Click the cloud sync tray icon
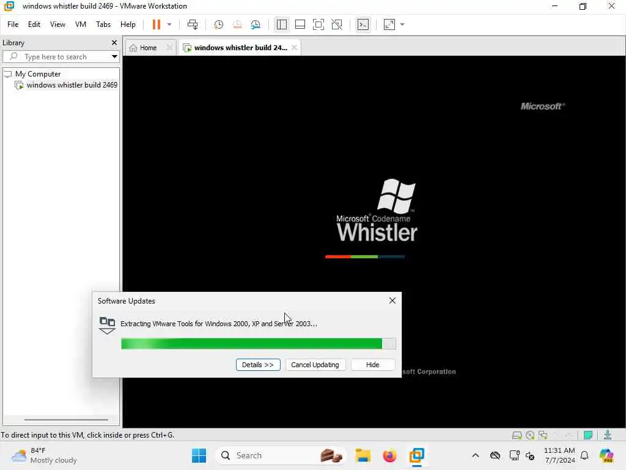The height and width of the screenshot is (470, 626). click(x=495, y=455)
